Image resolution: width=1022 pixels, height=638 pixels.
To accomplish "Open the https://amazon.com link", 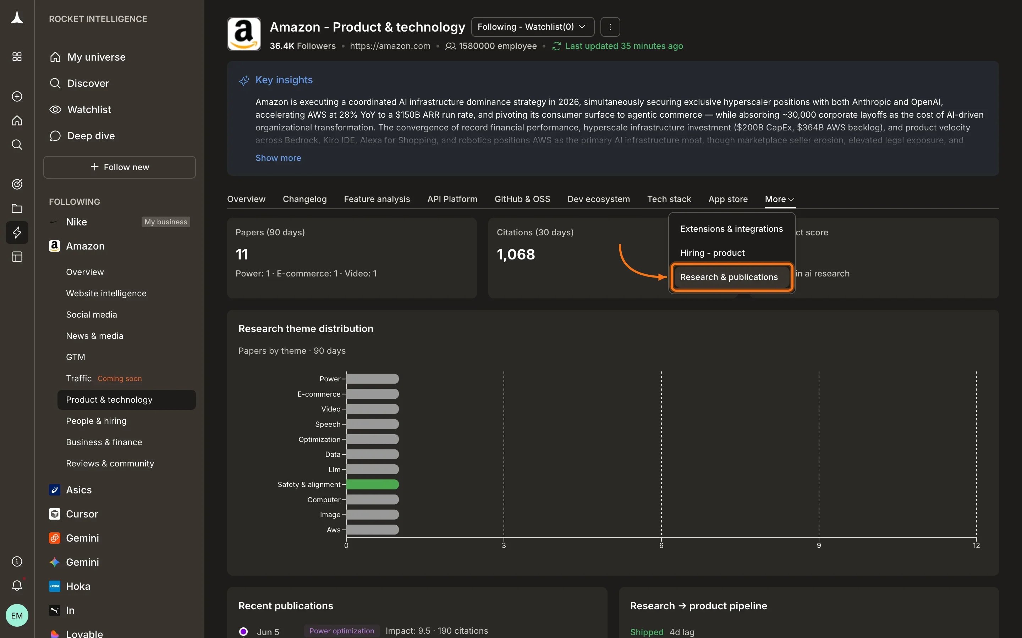I will point(390,46).
